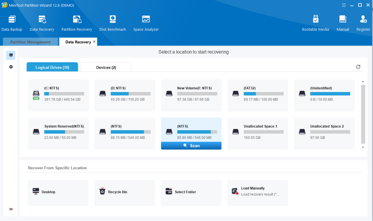Click the C: drive usage bar
Viewport: 373px width, 221px height.
tap(64, 94)
